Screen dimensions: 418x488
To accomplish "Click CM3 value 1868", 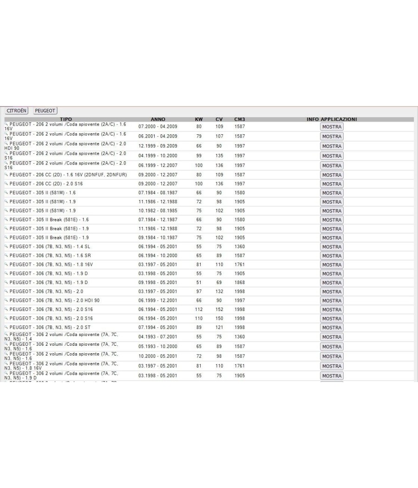I will click(240, 283).
